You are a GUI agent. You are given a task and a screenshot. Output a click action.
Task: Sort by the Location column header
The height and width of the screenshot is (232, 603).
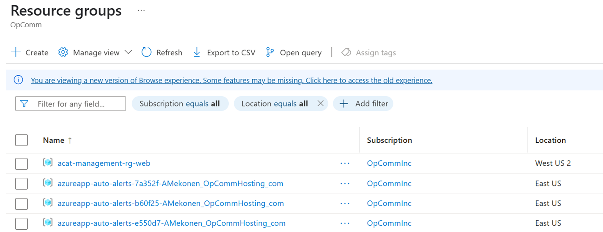click(550, 140)
